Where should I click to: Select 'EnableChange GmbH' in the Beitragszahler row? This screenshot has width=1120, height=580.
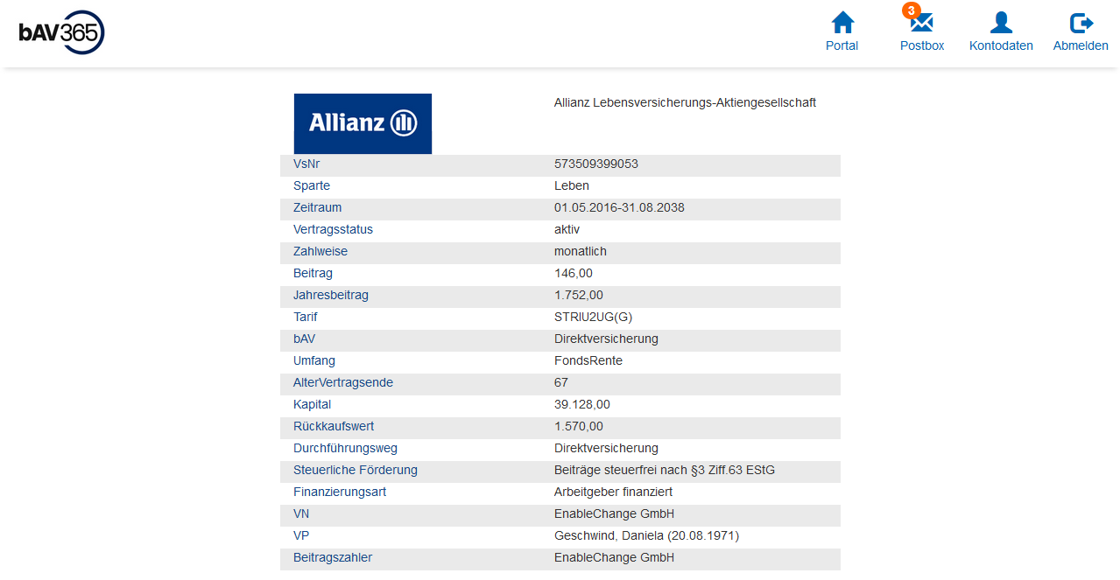(615, 558)
